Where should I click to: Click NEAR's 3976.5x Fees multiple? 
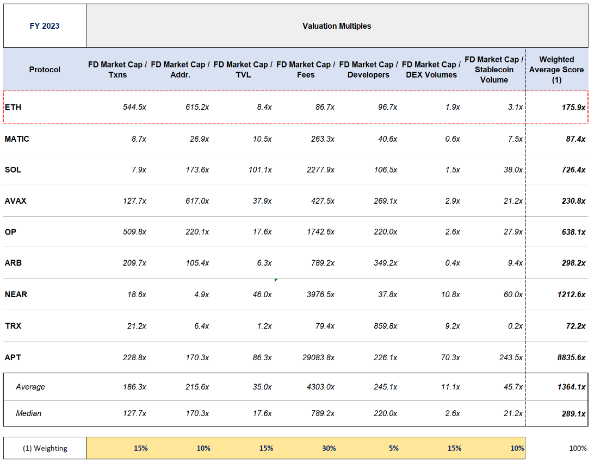coord(320,294)
